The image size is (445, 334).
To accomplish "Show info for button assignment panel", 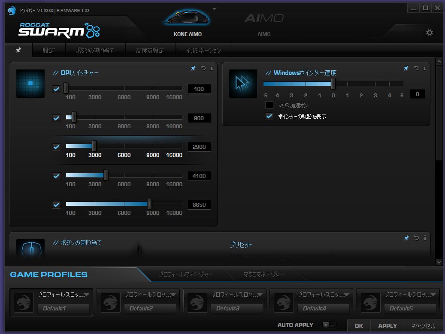I will click(x=425, y=238).
